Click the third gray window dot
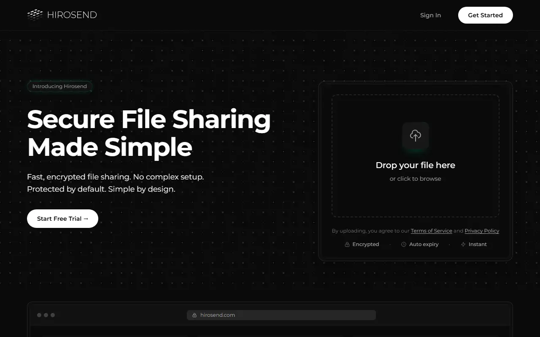Image resolution: width=540 pixels, height=337 pixels. point(53,315)
